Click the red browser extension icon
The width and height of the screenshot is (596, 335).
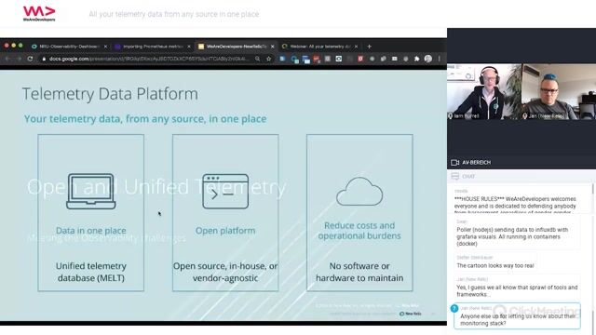pyautogui.click(x=360, y=59)
